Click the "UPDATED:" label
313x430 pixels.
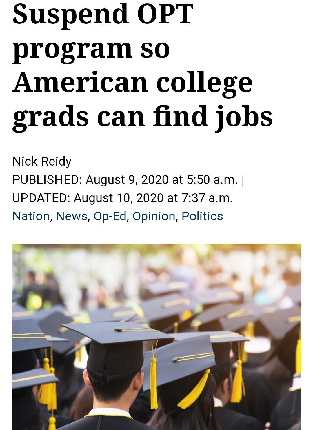click(x=41, y=198)
